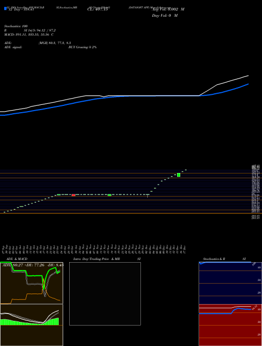The image size is (262, 346).
Task: Click the 'SI 14/3: 94.12 / 87.2' value
Action: [40, 30]
